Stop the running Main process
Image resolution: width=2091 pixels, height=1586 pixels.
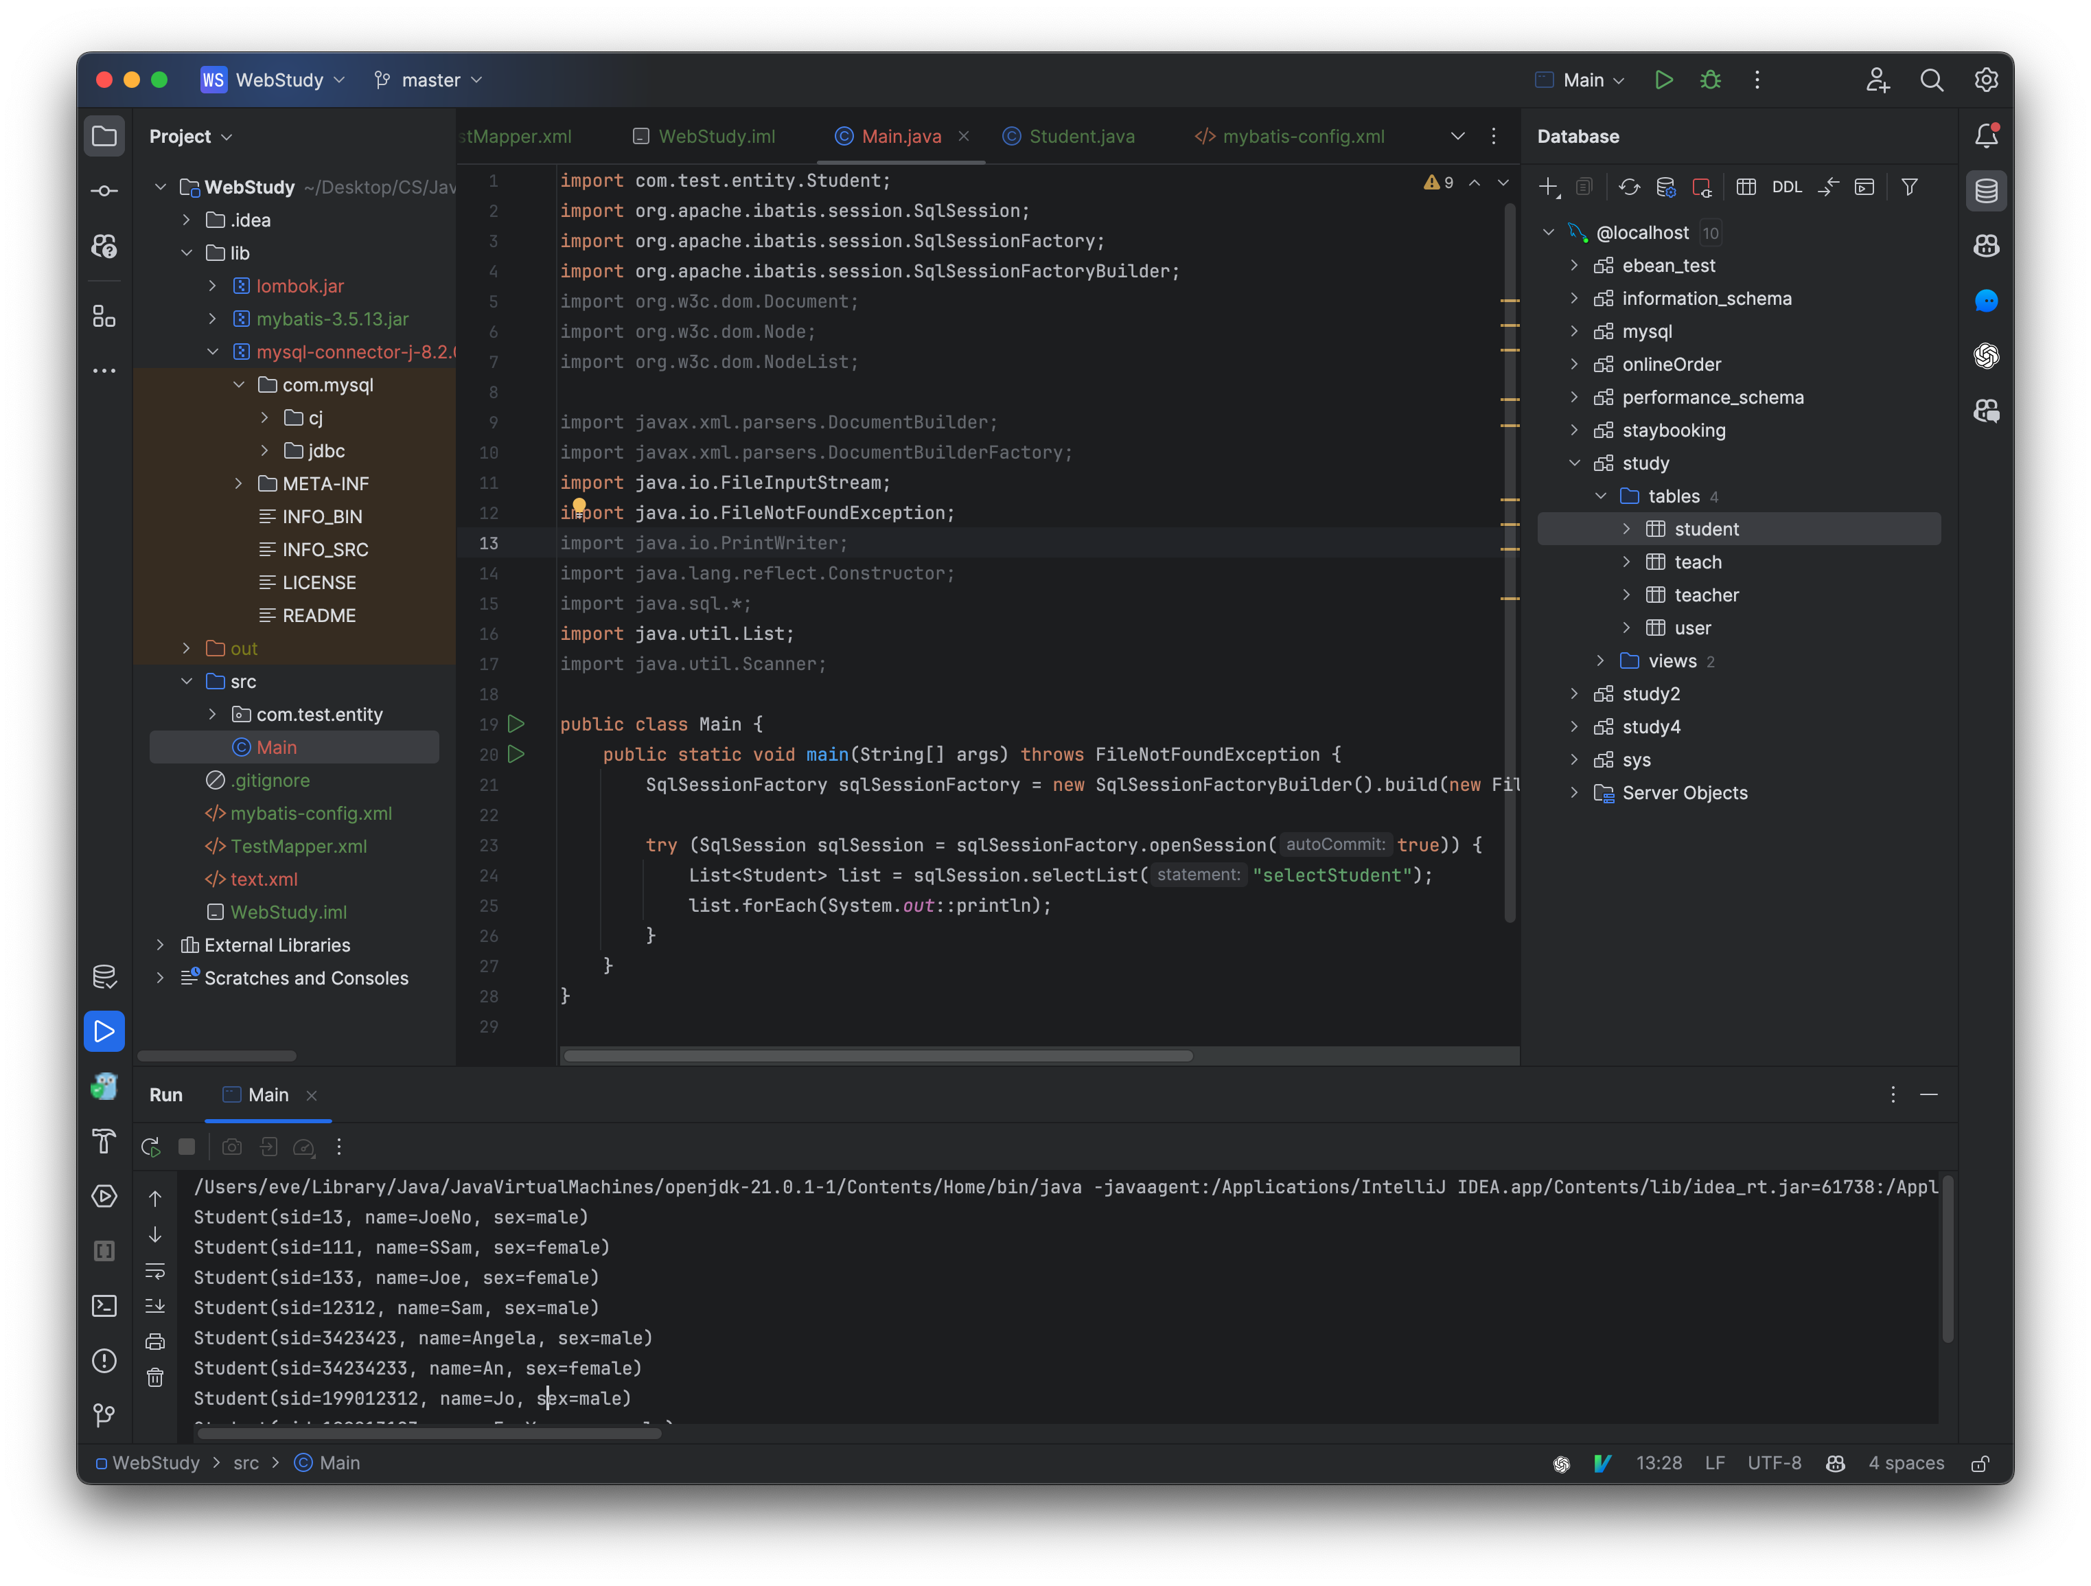coord(187,1147)
